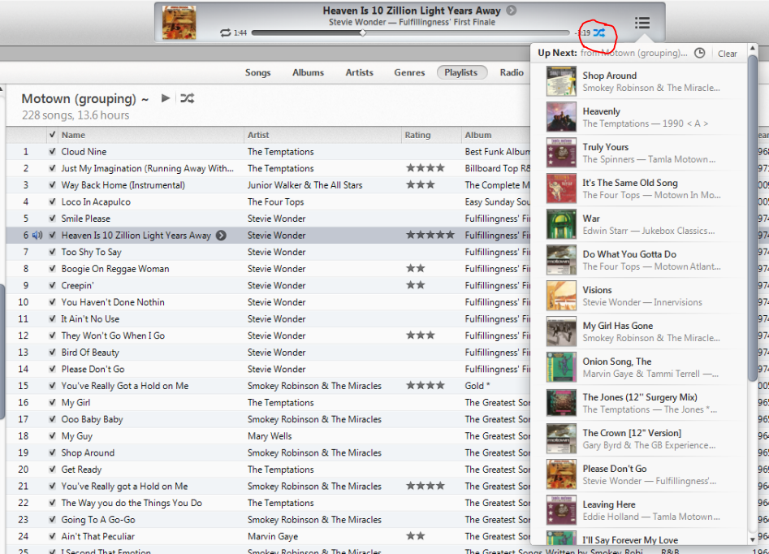
Task: Select the Playlists tab
Action: coord(461,72)
